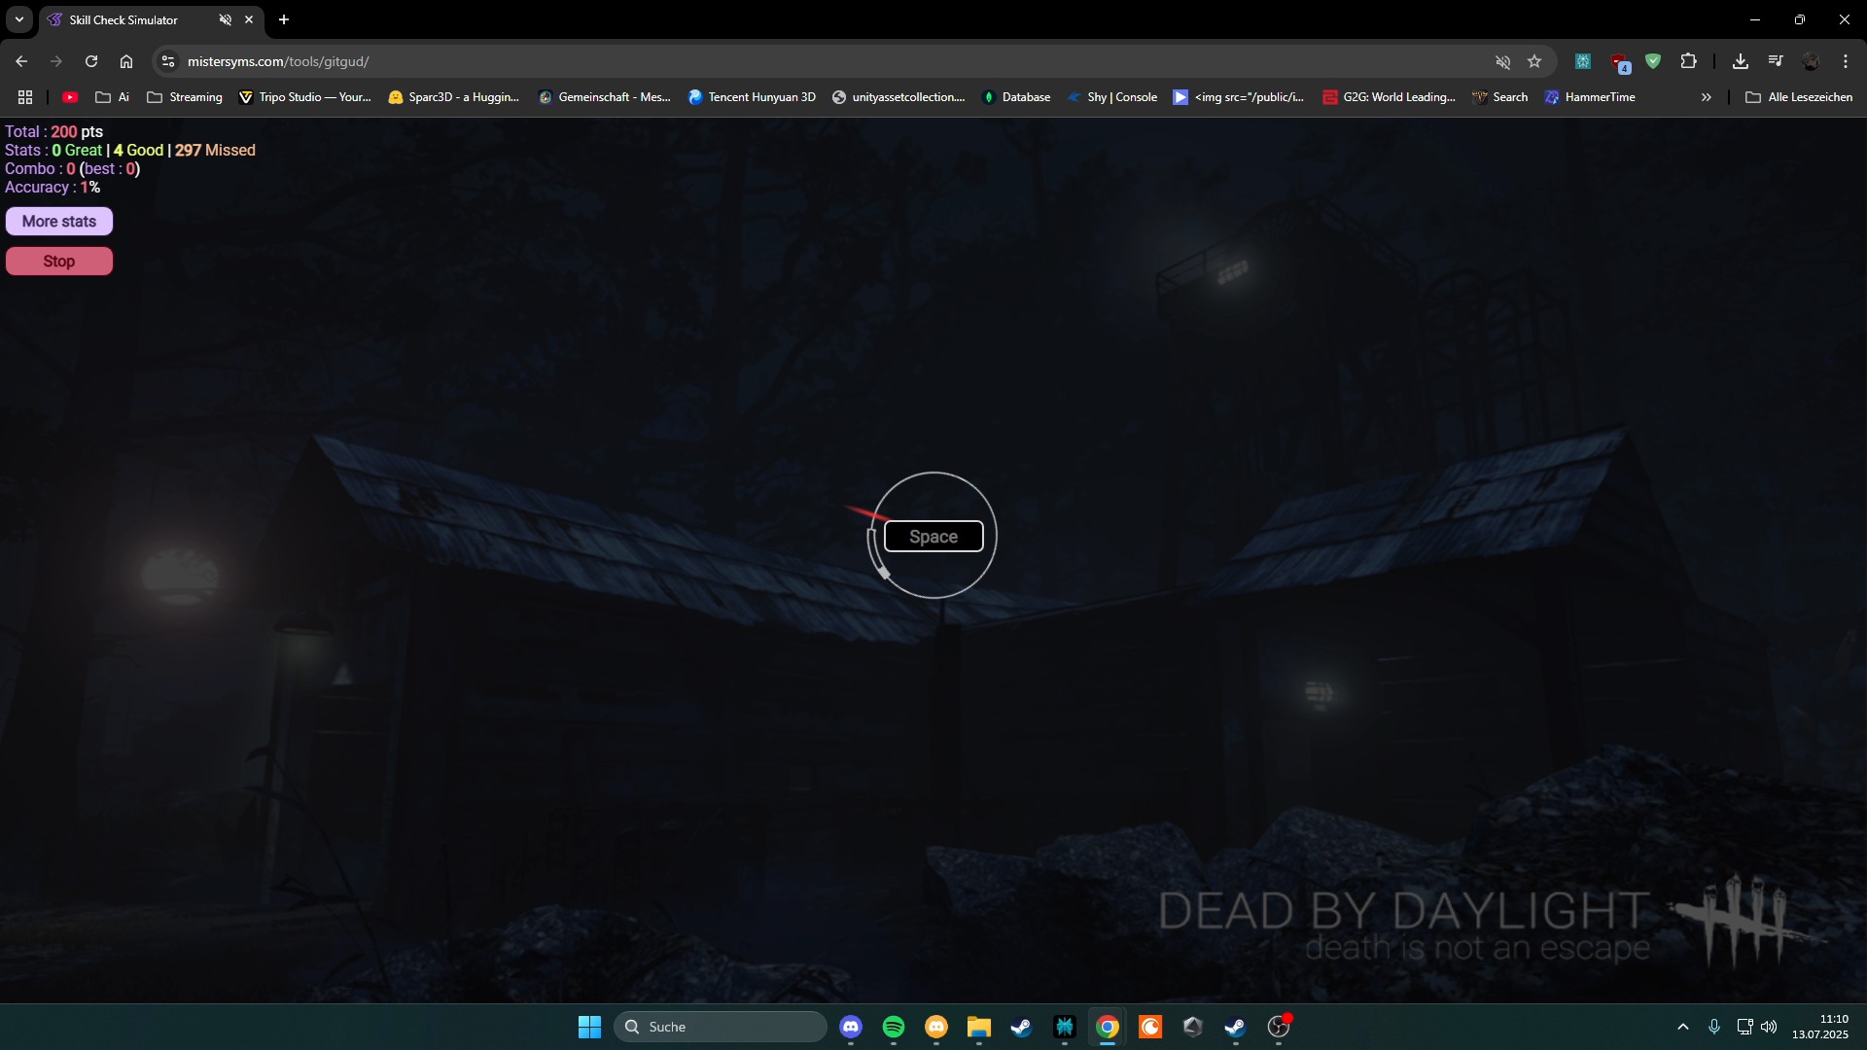Expand the hidden bookmarks with the chevron
Screen dimensions: 1867x1050
tap(1706, 96)
